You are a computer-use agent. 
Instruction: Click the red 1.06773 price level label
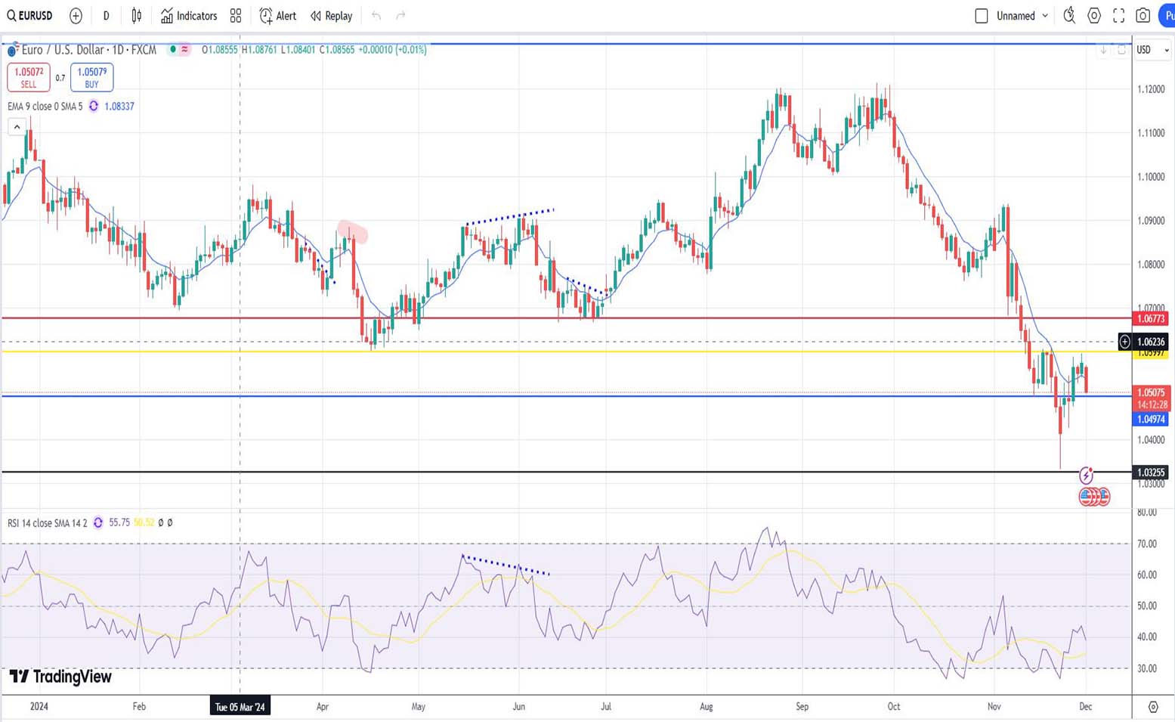click(1151, 318)
